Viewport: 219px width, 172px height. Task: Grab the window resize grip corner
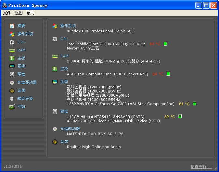[x=216, y=168]
